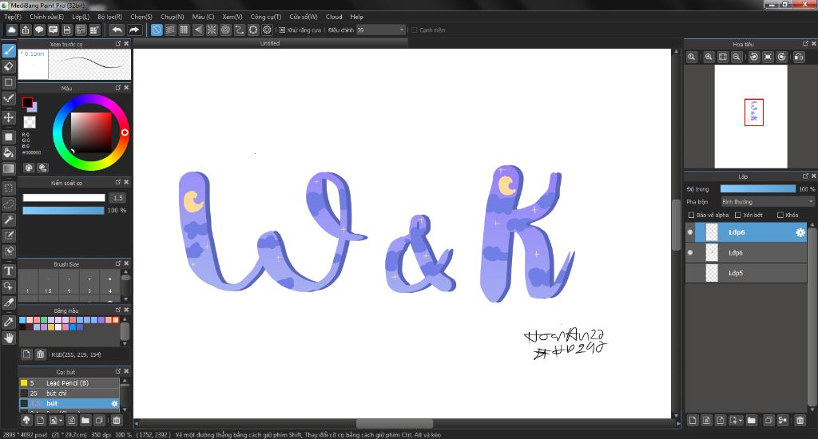Select the Eraser tool
Viewport: 818px width, 439px height.
pos(8,66)
